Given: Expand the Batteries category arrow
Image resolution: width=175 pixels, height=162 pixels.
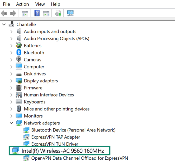Looking at the screenshot, I should point(11,46).
